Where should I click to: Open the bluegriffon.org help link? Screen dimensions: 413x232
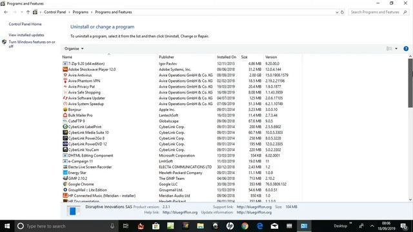(x=180, y=212)
